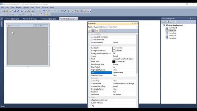Show Categorized view in Properties panel
The image size is (197, 111).
pos(90,31)
